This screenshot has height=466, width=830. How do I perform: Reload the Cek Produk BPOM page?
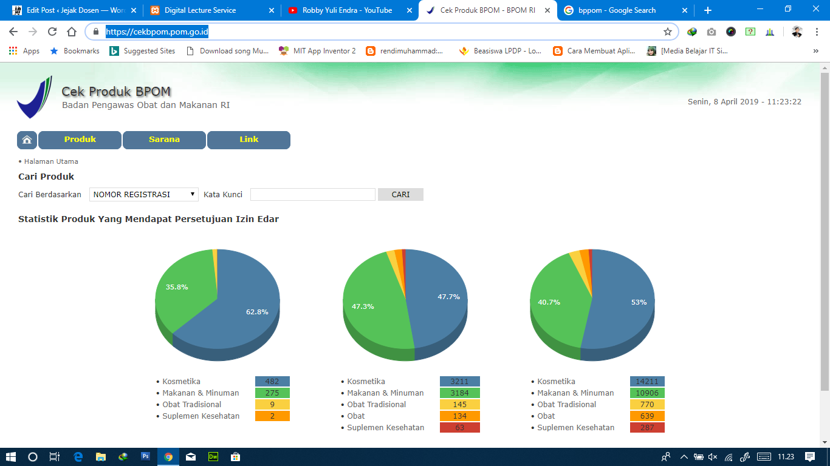tap(52, 32)
